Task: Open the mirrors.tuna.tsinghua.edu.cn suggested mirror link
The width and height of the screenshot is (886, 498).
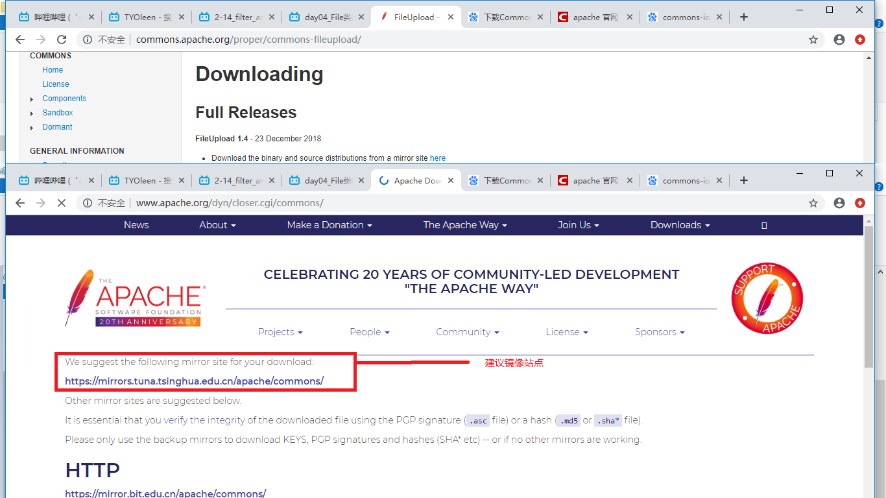Action: (x=194, y=381)
